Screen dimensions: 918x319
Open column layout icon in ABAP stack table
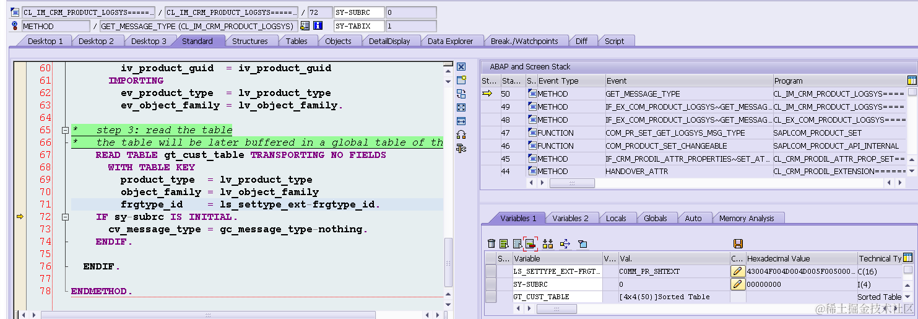point(911,81)
